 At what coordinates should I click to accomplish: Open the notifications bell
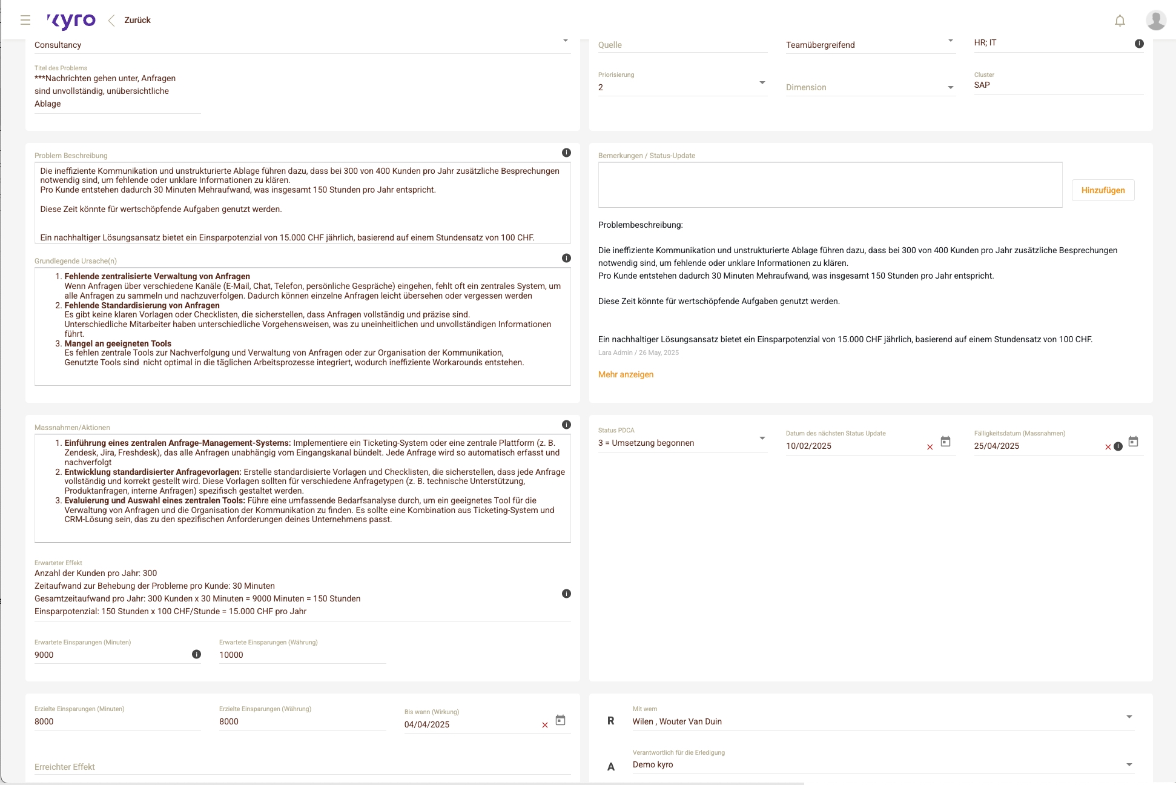[1120, 21]
